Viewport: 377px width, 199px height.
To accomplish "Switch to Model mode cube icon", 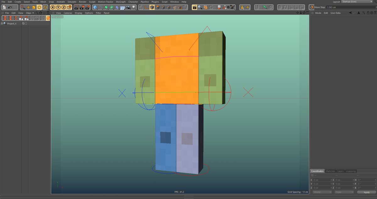I will click(x=152, y=7).
